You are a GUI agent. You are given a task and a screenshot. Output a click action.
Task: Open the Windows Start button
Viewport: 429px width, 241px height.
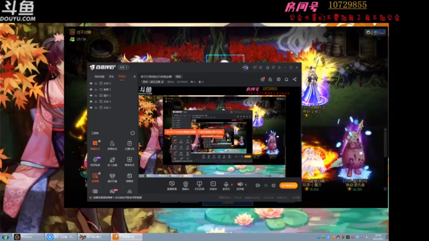coord(5,237)
